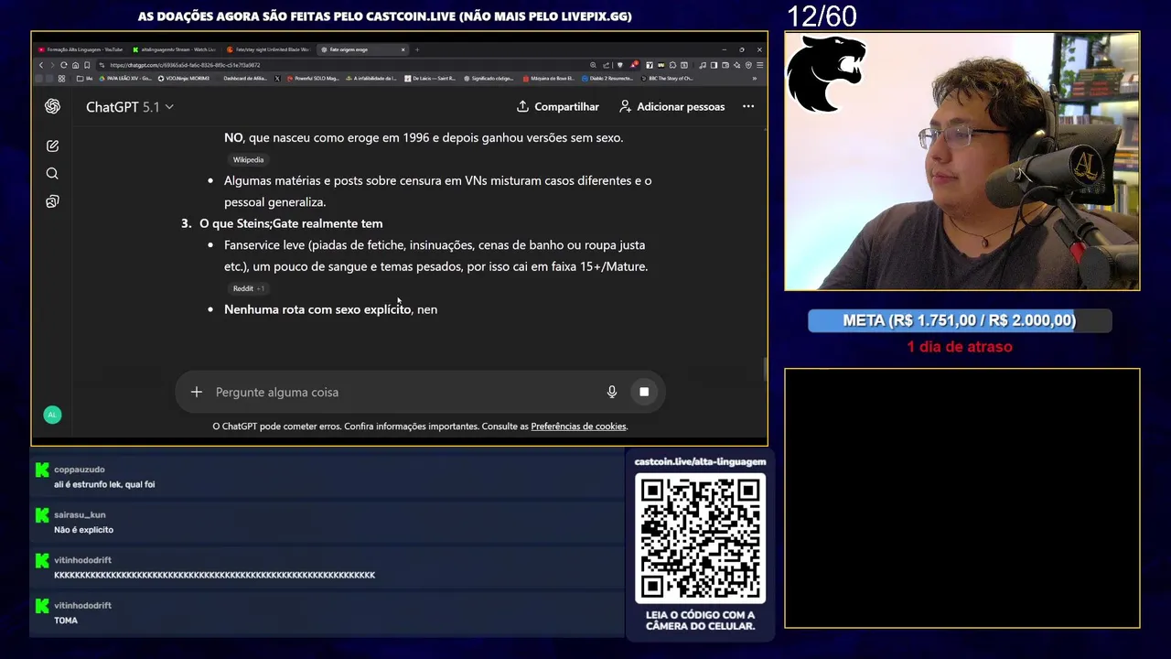This screenshot has width=1171, height=659.
Task: Activate the microphone dictation icon
Action: (612, 392)
